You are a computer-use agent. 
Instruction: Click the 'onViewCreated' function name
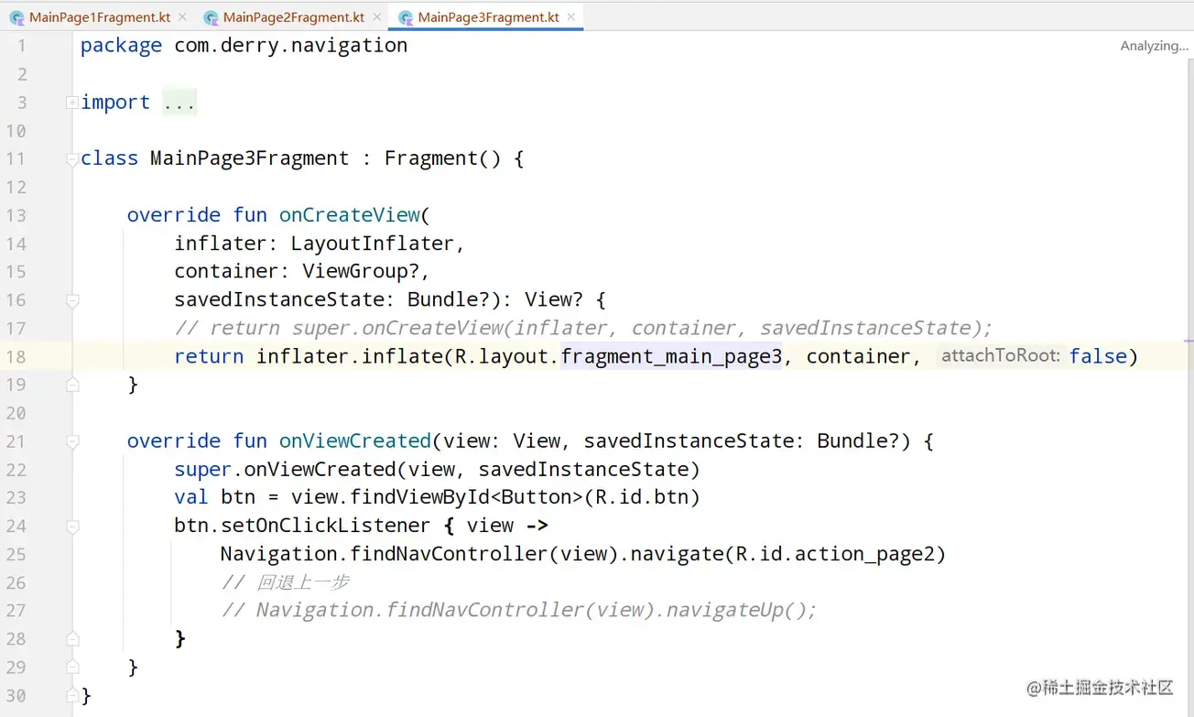[x=355, y=441]
